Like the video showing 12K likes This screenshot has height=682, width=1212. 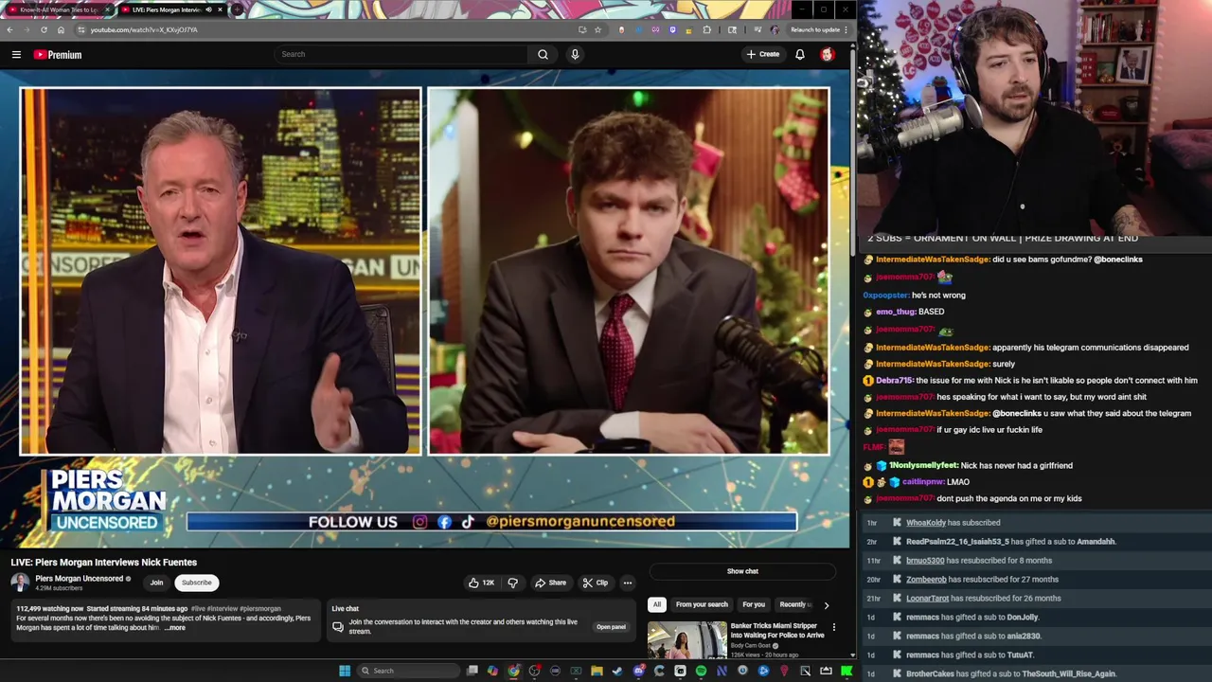[x=481, y=583]
